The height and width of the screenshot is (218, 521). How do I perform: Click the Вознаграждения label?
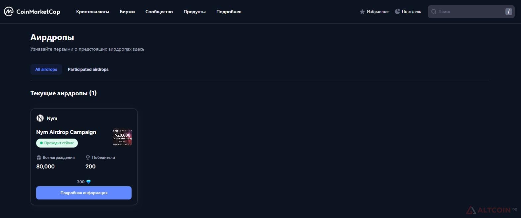pos(59,157)
